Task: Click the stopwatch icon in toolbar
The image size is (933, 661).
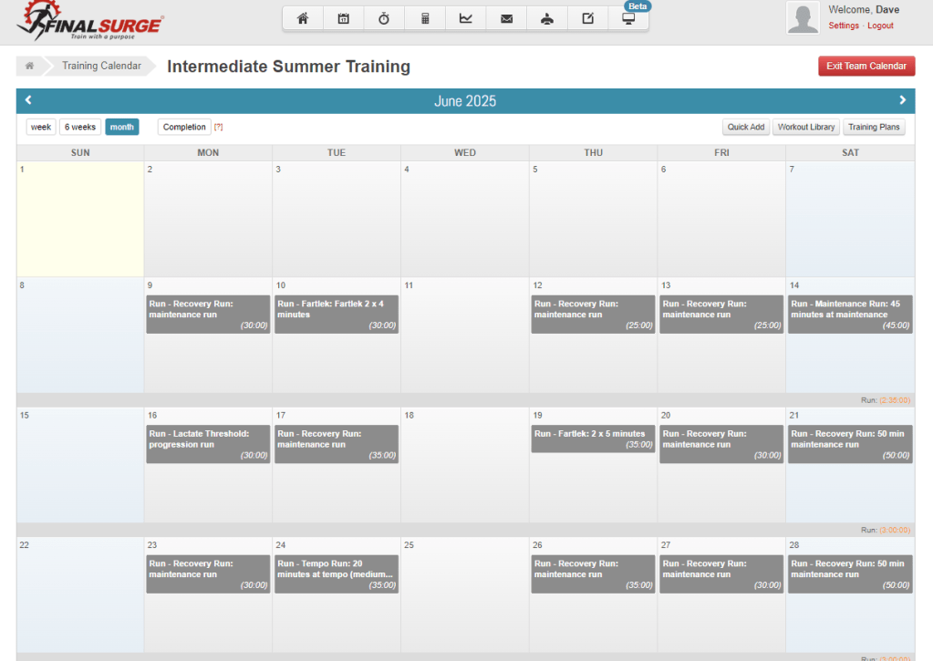Action: coord(384,19)
